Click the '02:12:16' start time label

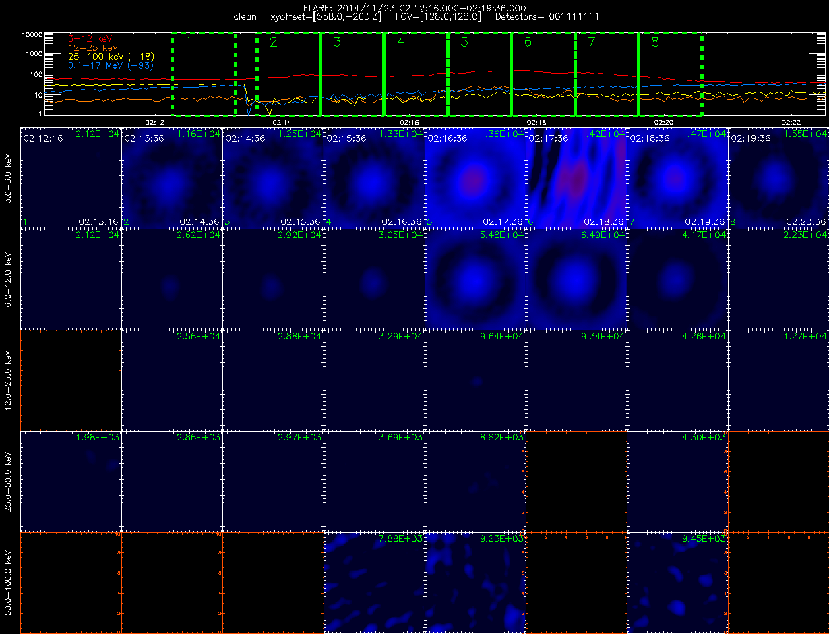[43, 138]
